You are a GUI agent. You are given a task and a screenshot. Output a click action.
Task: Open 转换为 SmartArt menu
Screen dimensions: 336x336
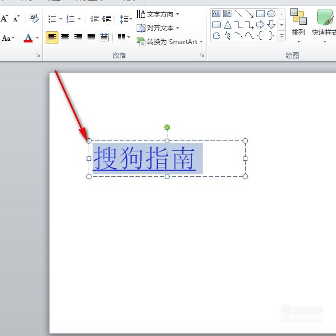click(x=170, y=41)
